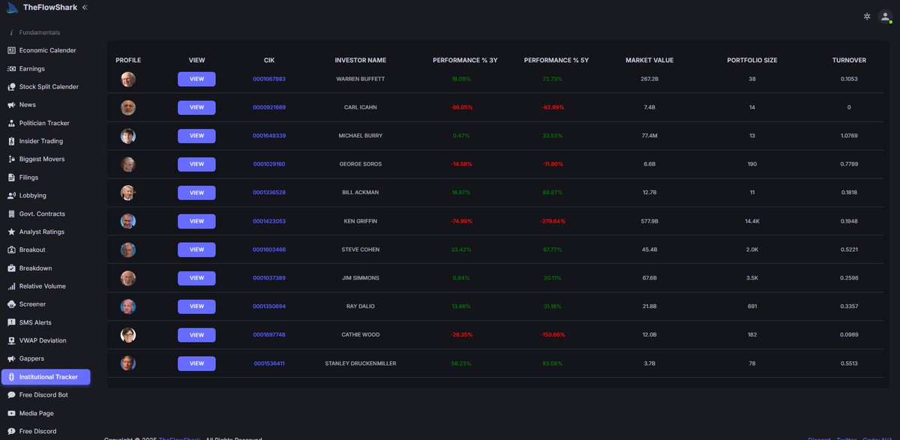Open the Economic Calender icon in sidebar
The width and height of the screenshot is (900, 440).
(x=11, y=50)
